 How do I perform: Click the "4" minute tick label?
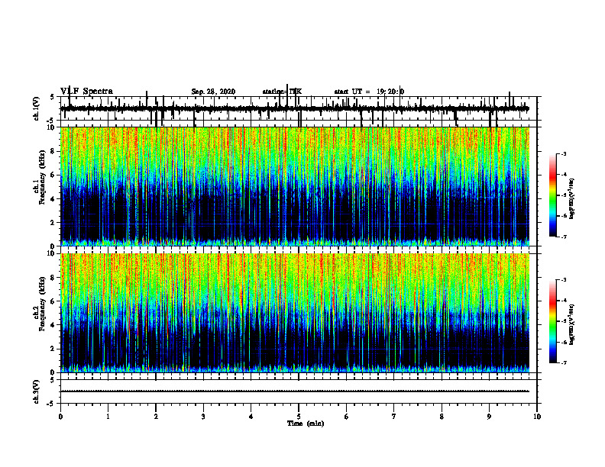coord(251,417)
